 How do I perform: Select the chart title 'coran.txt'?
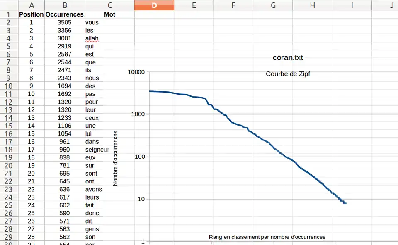pyautogui.click(x=288, y=58)
